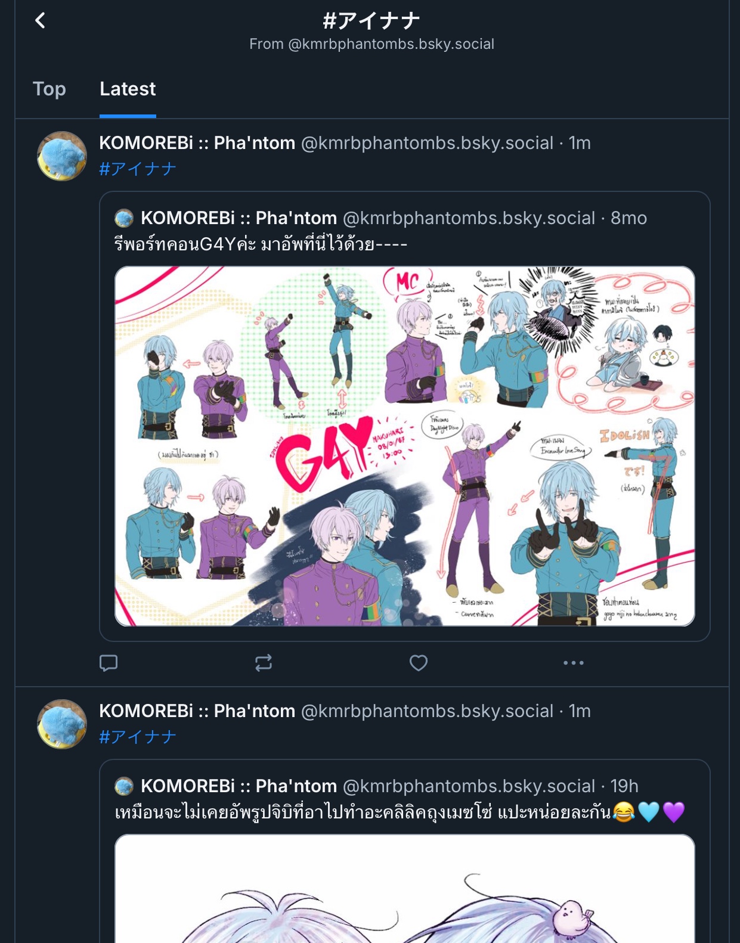The image size is (740, 943).
Task: Open second post's KOMOREBi :: Pha'ntom author name
Action: pyautogui.click(x=197, y=711)
